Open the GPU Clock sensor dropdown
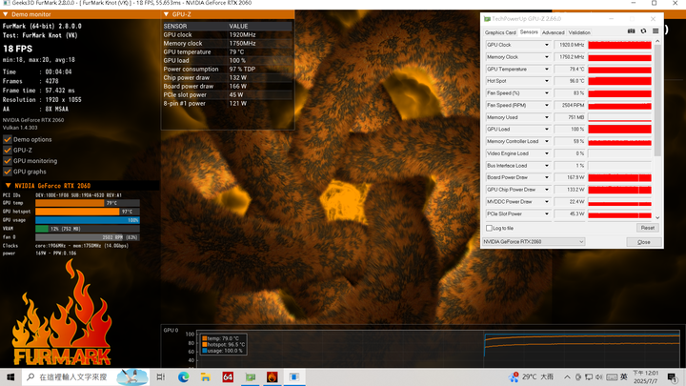Viewport: 686px width, 386px height. coord(547,45)
